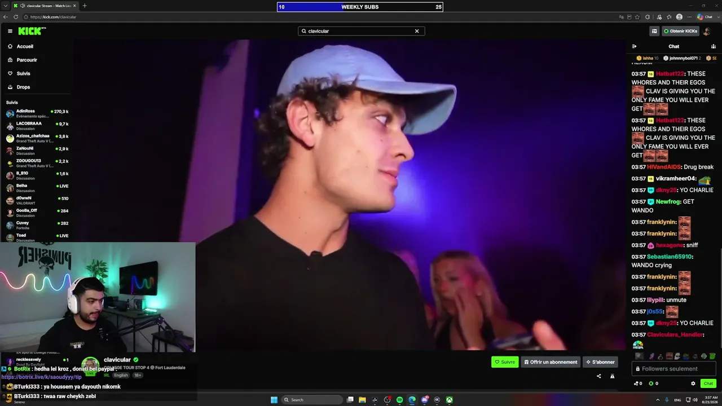Open the Windows Start menu

274,400
